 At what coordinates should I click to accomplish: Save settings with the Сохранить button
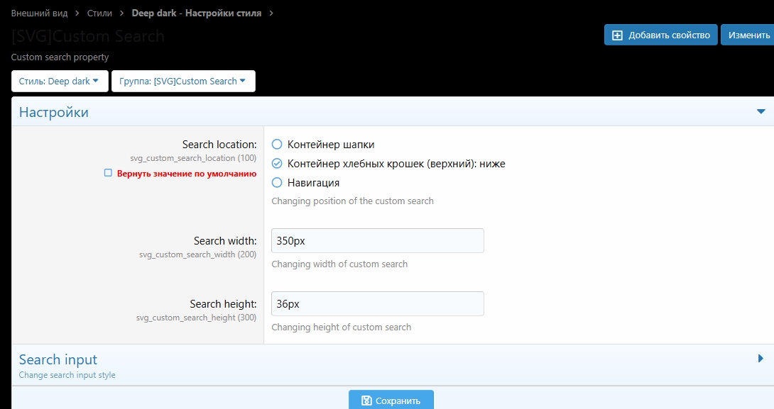[391, 400]
